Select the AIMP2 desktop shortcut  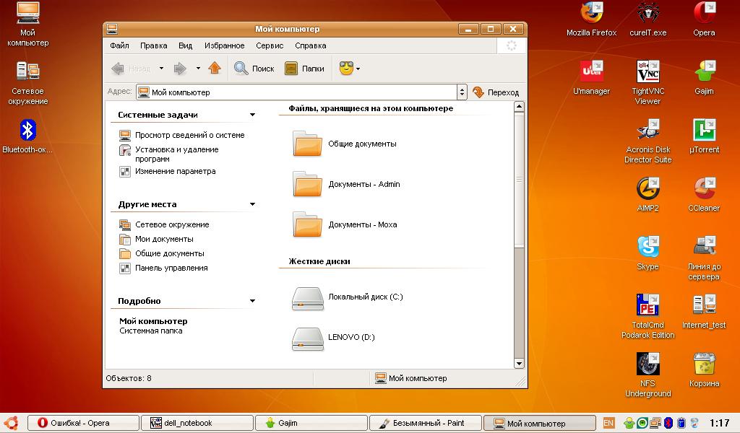[648, 195]
